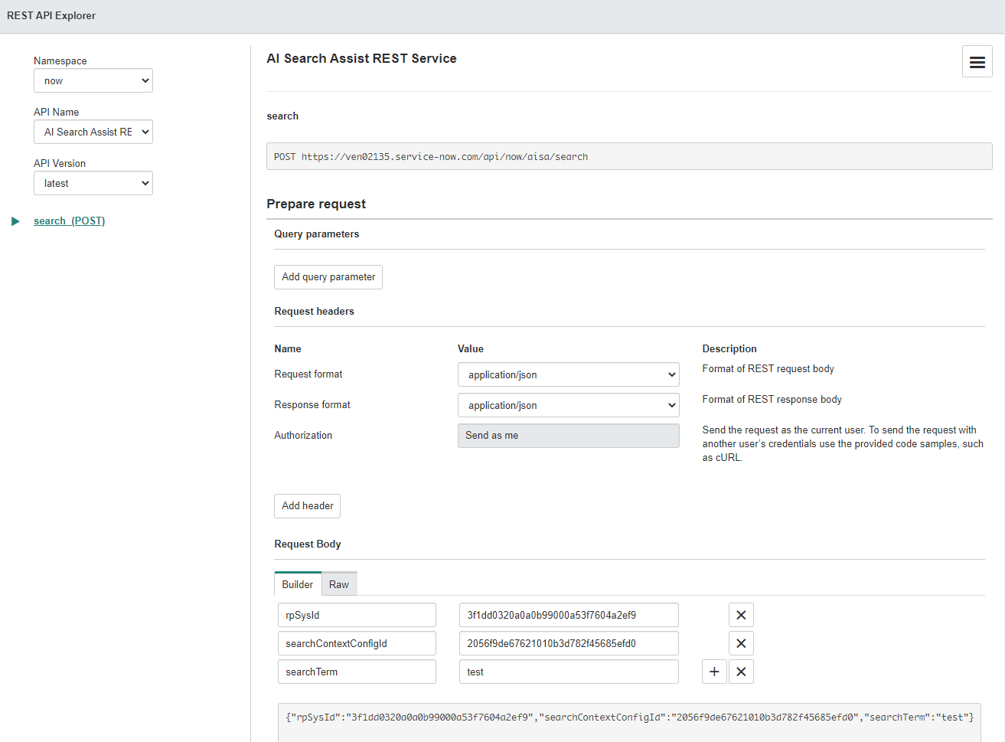This screenshot has height=742, width=1005.
Task: Edit the searchTerm key field
Action: pos(357,672)
